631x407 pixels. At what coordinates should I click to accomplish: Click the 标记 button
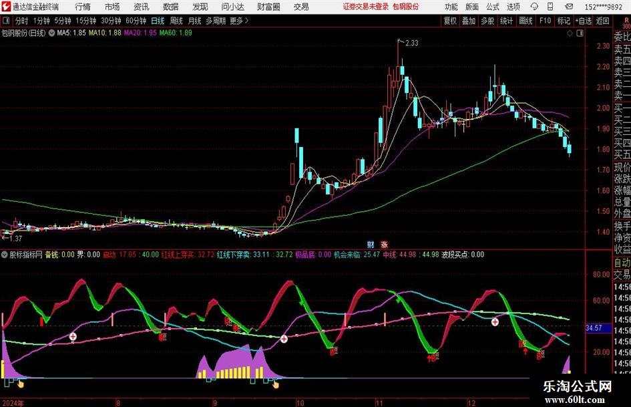click(x=564, y=21)
